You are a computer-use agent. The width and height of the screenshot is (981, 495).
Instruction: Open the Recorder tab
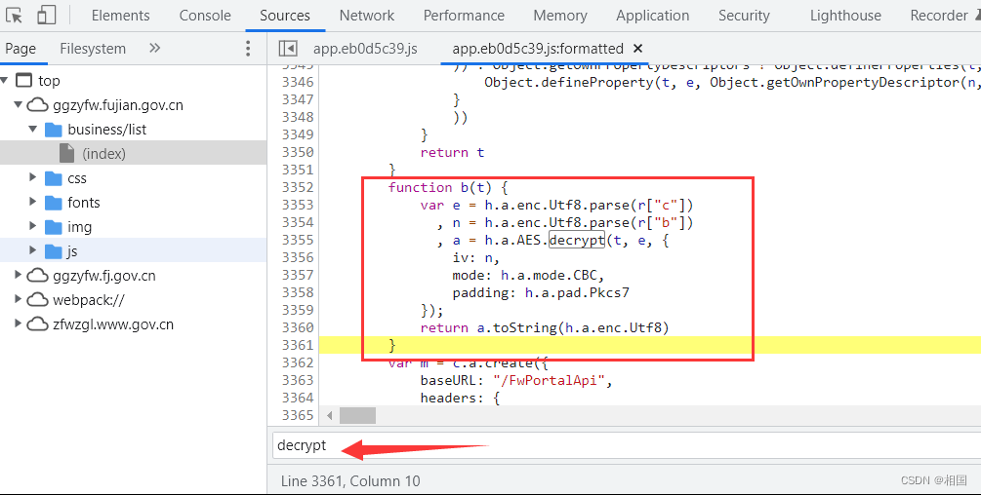tap(938, 16)
